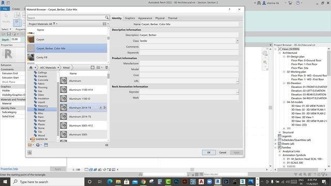Switch to the Thermal tab
This screenshot has height=186, width=331.
pos(172,18)
